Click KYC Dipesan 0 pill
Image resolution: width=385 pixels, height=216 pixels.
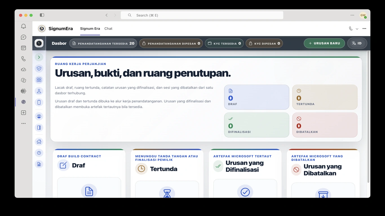tap(264, 43)
